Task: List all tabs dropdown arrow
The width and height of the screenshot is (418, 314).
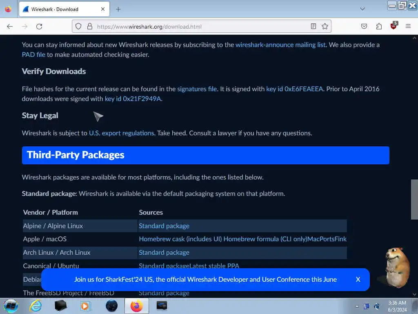Action: pyautogui.click(x=362, y=9)
